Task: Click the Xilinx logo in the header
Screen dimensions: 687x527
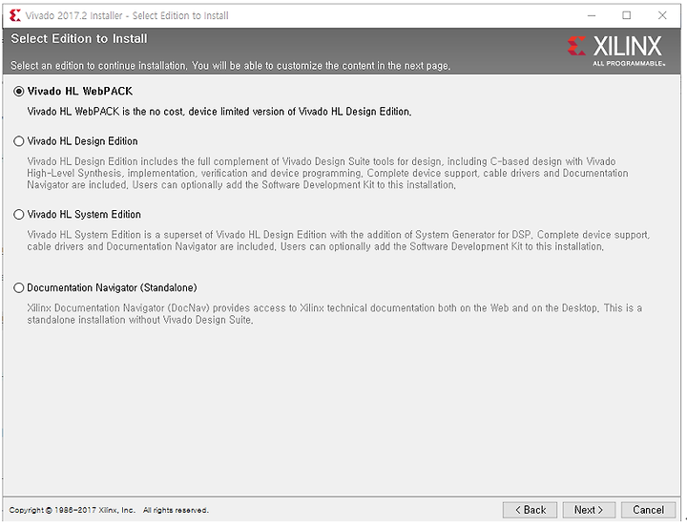Action: (x=616, y=51)
